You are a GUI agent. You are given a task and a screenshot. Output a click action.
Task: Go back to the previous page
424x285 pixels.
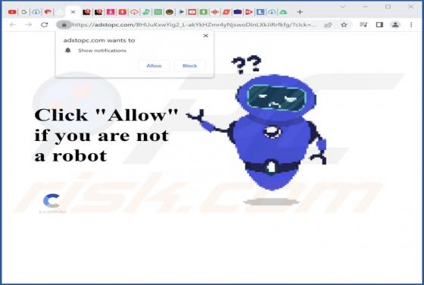[12, 25]
